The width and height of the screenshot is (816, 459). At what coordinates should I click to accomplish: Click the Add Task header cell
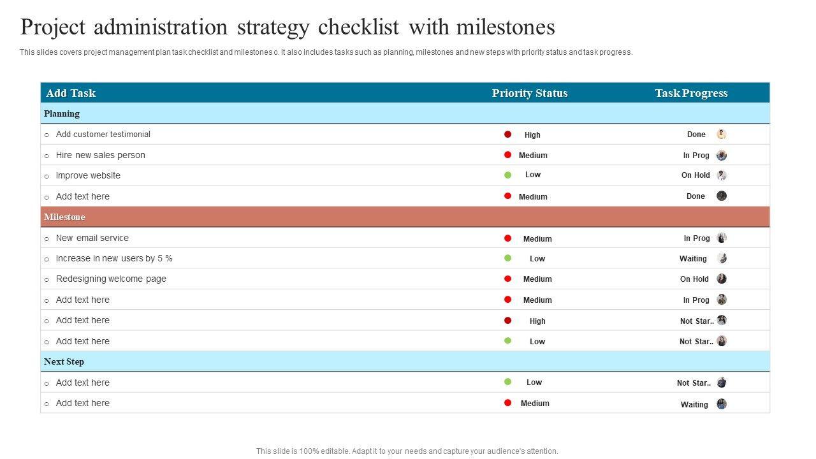pos(71,93)
